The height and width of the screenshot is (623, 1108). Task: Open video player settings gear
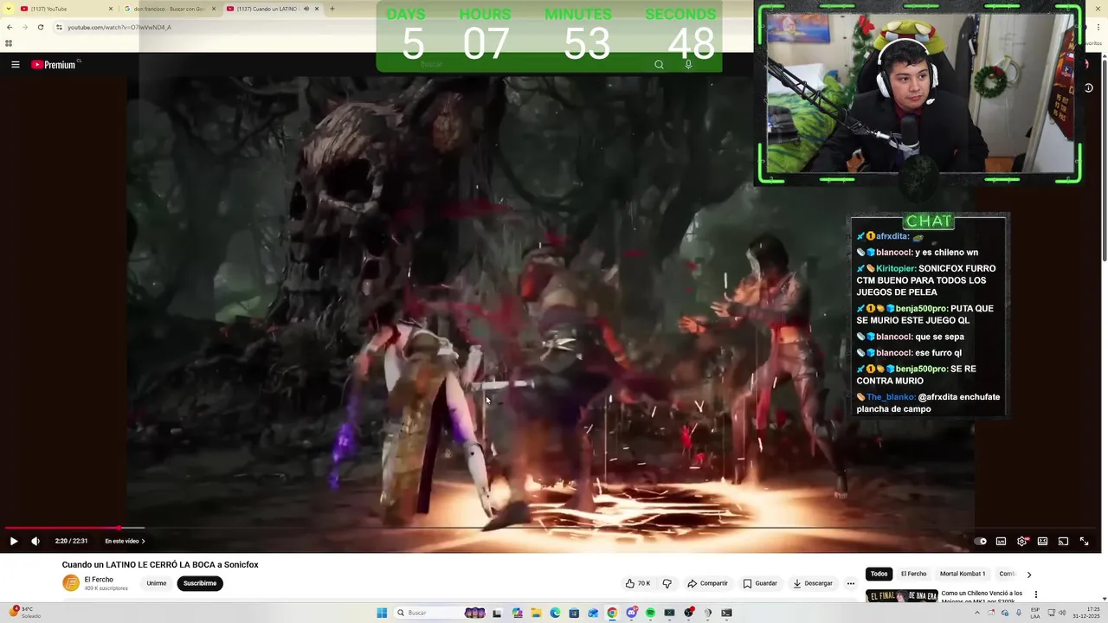[x=1021, y=541]
